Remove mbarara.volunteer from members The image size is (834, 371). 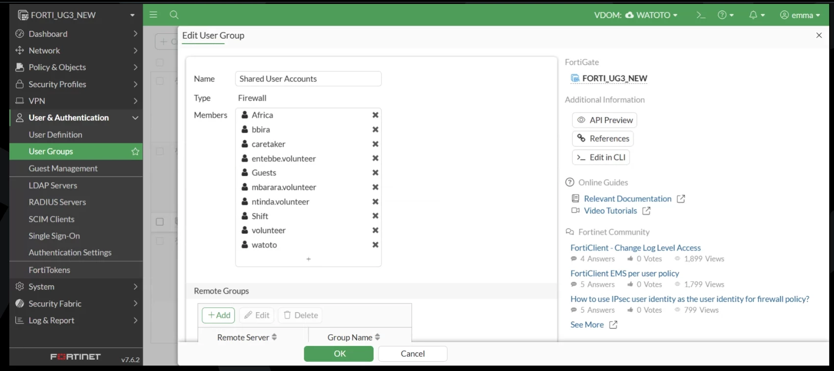(375, 187)
